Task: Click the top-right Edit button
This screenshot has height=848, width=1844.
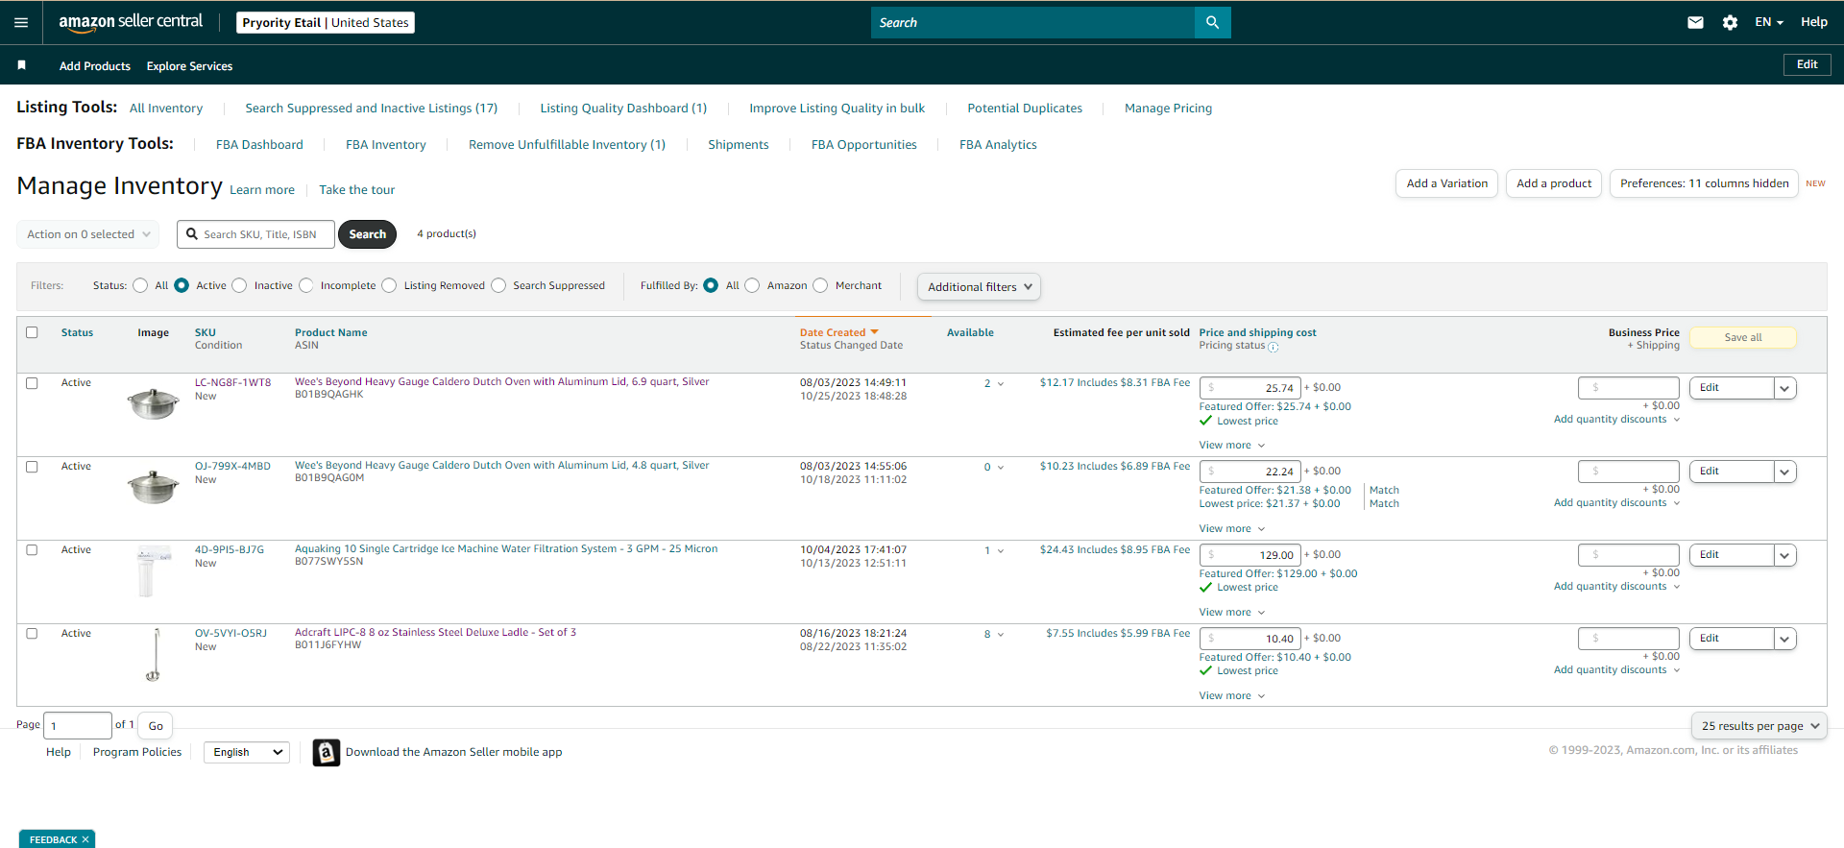Action: coord(1807,64)
